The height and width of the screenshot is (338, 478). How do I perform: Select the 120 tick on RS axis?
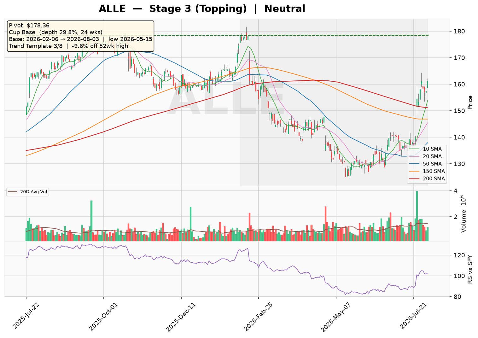tap(459, 255)
